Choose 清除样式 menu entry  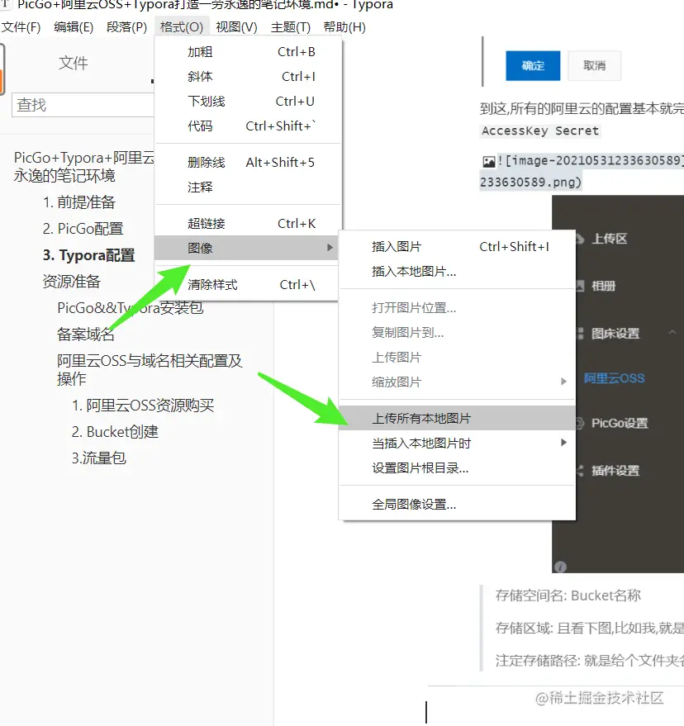click(x=248, y=284)
